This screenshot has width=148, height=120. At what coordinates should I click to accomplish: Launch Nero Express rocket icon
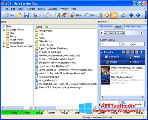click(64, 15)
